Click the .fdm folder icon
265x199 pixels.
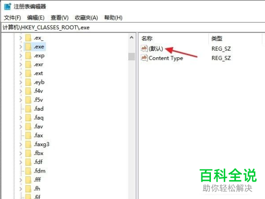[x=28, y=171]
